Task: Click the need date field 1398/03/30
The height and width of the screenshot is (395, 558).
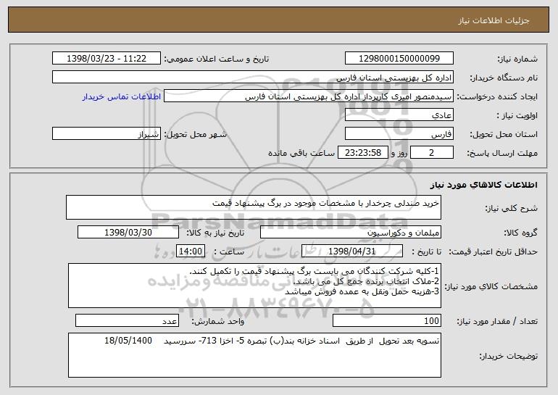Action: pyautogui.click(x=128, y=233)
